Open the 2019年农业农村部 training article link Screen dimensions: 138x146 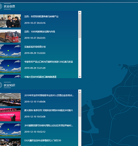(x=49, y=95)
